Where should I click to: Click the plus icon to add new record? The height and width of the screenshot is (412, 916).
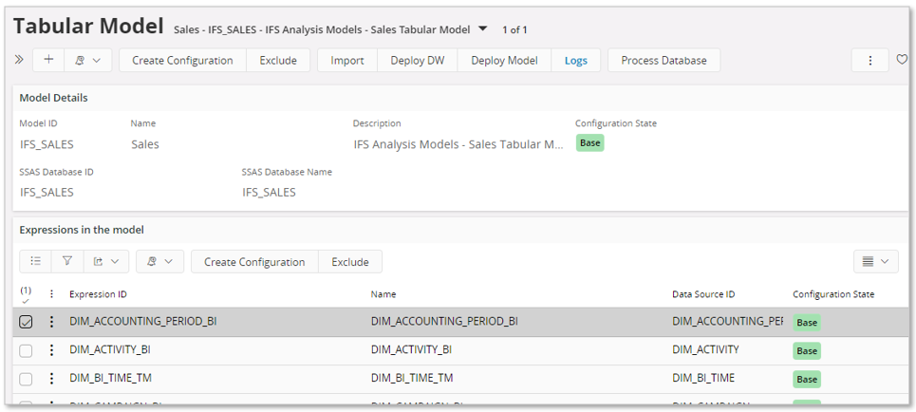click(48, 60)
